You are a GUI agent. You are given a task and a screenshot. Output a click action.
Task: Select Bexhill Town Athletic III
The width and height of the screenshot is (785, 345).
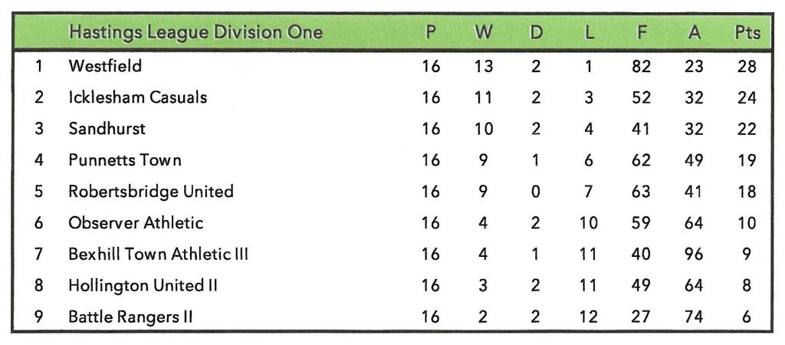coord(158,255)
